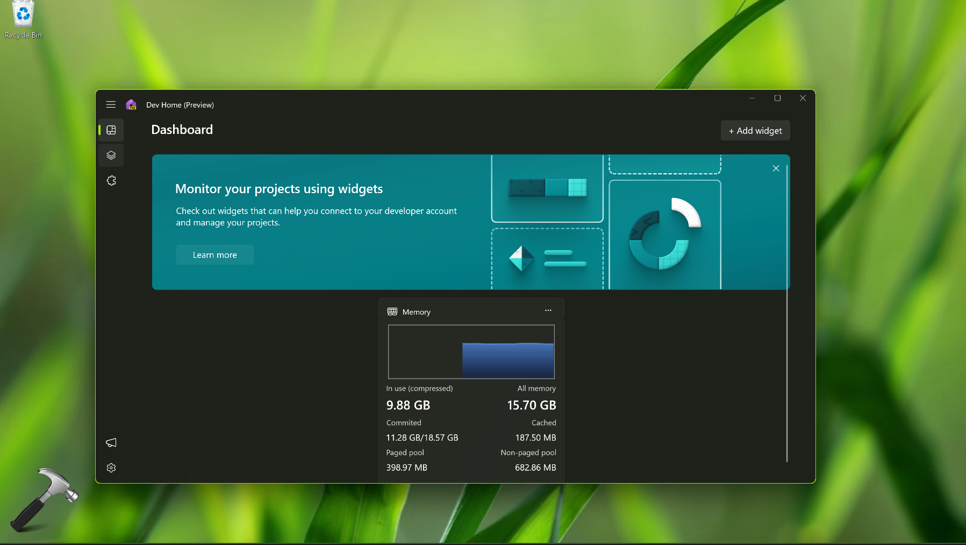Click the dashboard vertical scrollbar
This screenshot has height=545, width=966.
coord(787,312)
